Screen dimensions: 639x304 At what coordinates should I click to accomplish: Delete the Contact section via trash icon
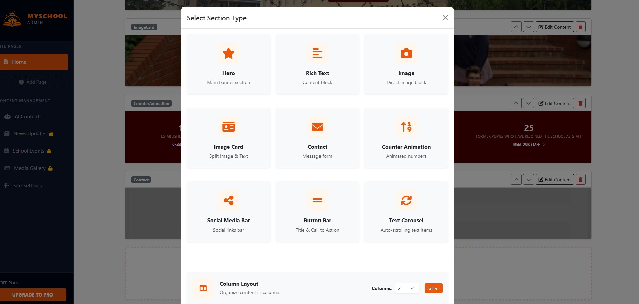point(580,180)
